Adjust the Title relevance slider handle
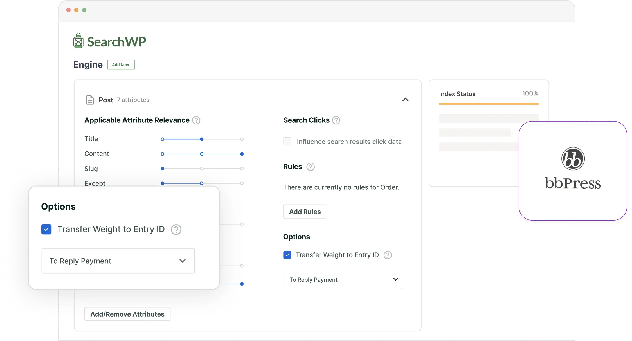The width and height of the screenshot is (632, 341). [201, 139]
